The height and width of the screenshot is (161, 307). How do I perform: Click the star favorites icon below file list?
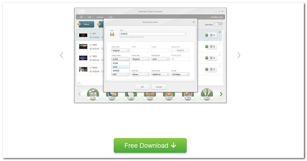point(79,83)
